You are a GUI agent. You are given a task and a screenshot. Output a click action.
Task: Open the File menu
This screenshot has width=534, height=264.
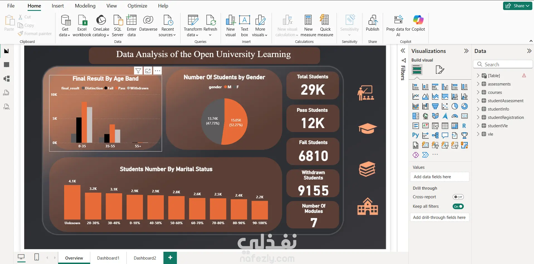(11, 6)
